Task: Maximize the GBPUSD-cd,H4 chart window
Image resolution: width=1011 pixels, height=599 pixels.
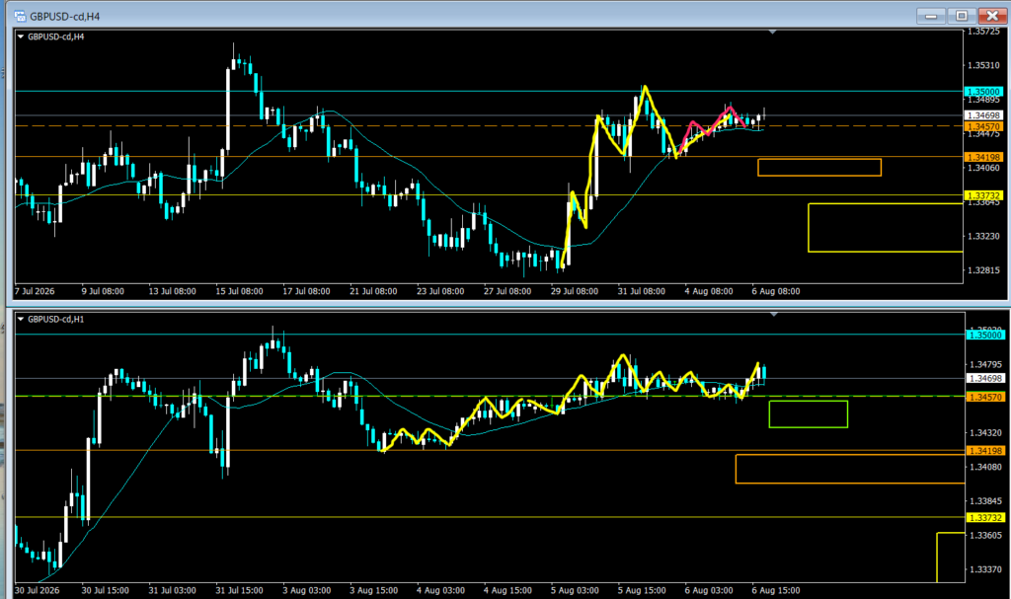Action: point(962,16)
